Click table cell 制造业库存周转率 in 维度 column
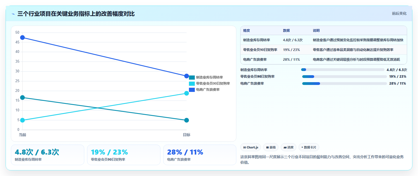 [256, 40]
